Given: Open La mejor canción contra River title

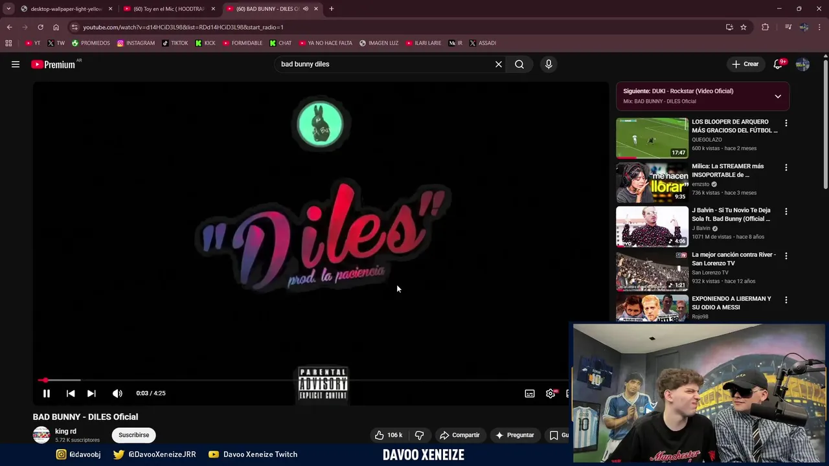Looking at the screenshot, I should (734, 259).
